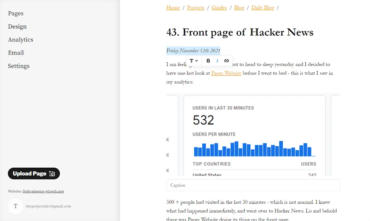Select the T text style icon
The height and width of the screenshot is (221, 370).
coord(192,61)
